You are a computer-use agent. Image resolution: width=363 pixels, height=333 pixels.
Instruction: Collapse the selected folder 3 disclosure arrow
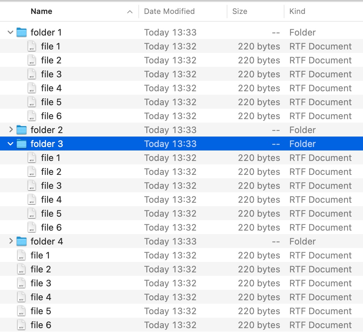(10, 144)
